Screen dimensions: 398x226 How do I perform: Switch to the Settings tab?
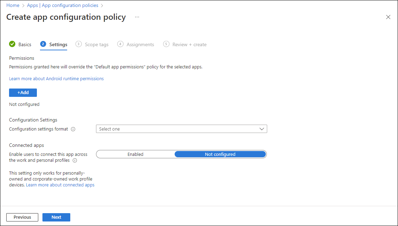tap(58, 44)
